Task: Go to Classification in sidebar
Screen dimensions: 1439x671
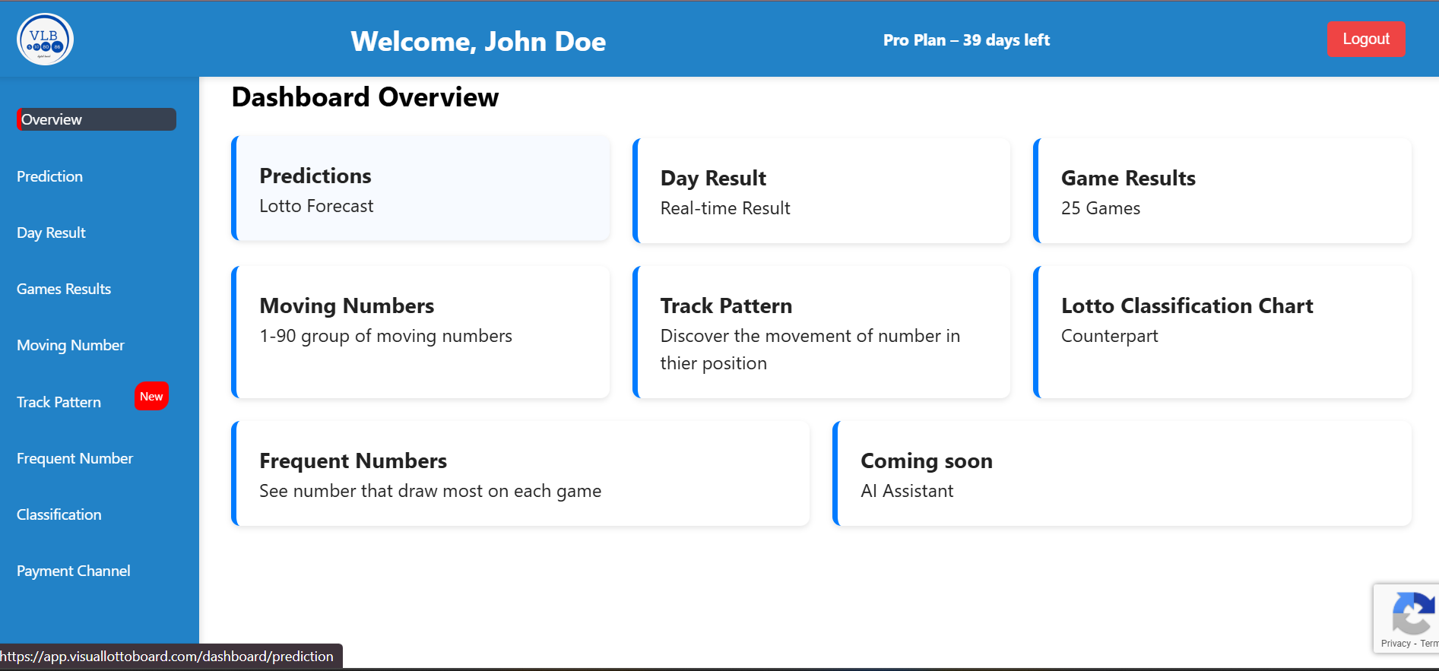Action: [x=59, y=514]
